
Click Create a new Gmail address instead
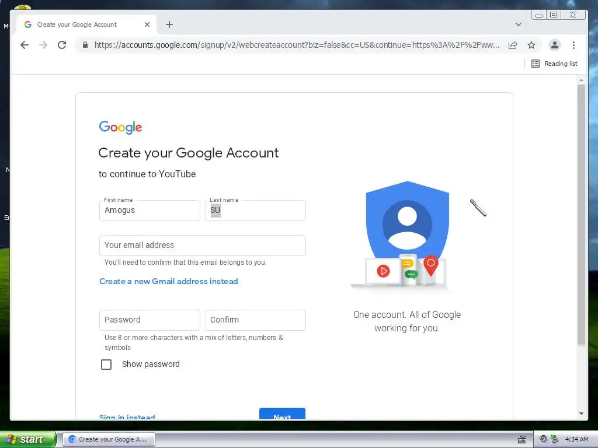tap(169, 281)
